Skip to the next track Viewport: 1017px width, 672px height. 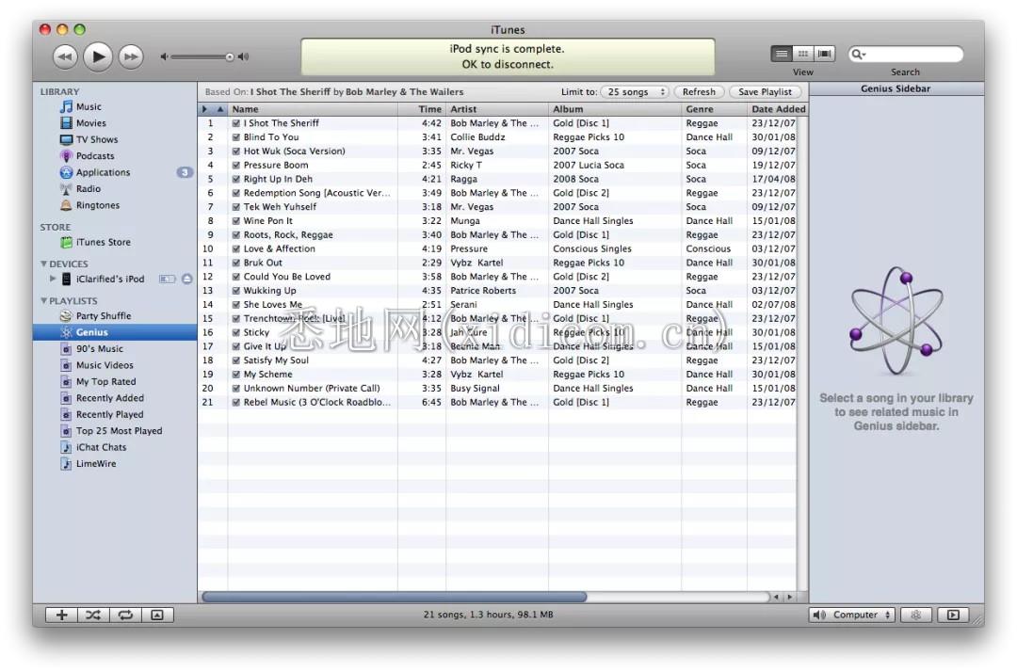click(132, 57)
